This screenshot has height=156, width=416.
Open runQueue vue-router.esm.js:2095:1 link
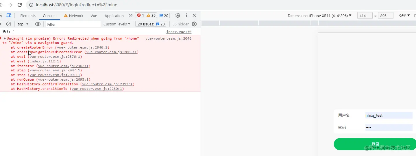click(x=63, y=79)
